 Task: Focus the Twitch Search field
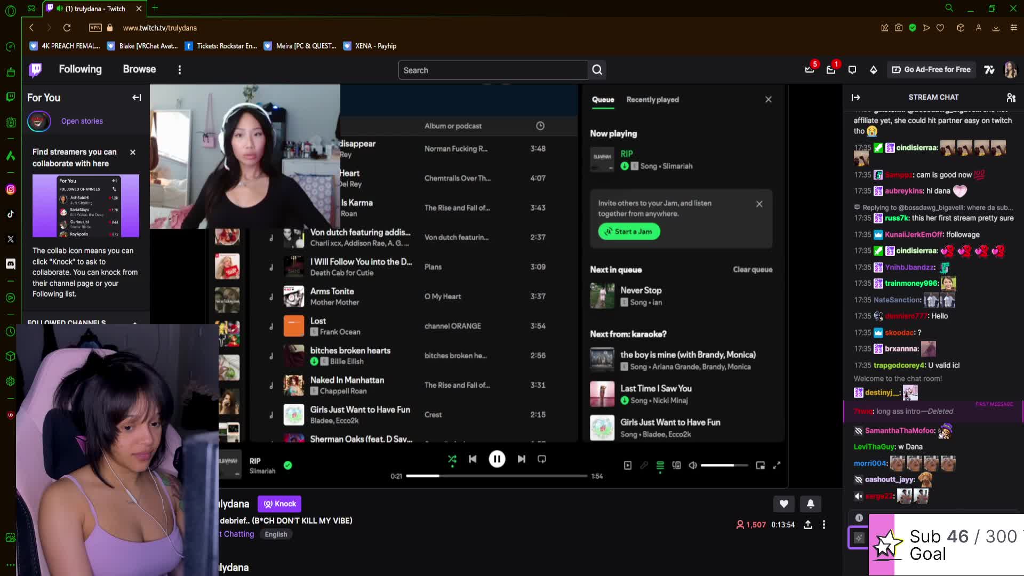pos(493,70)
